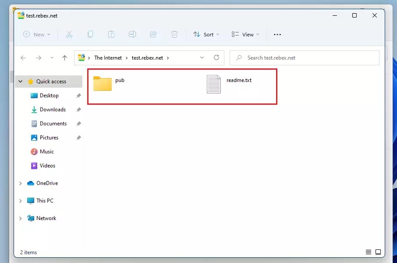Click the Rename icon in toolbar

coord(132,35)
